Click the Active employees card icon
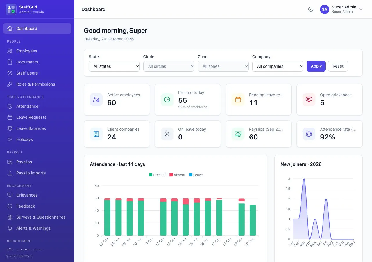372x262 pixels. [96, 100]
